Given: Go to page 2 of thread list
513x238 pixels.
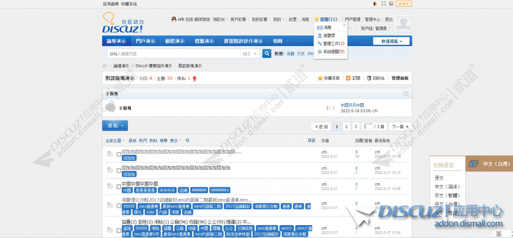Looking at the screenshot, I should (347, 127).
